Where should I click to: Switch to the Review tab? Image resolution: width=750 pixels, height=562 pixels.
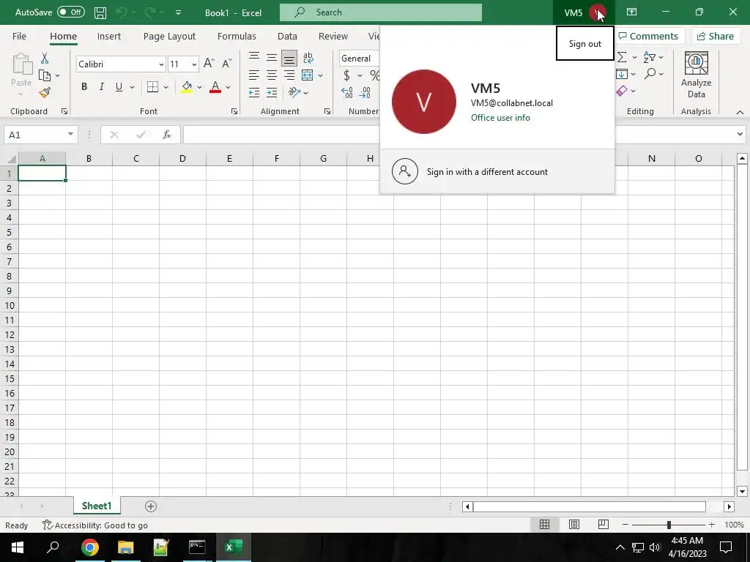[333, 37]
